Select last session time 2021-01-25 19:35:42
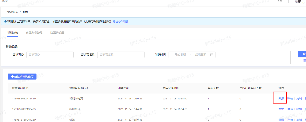 click(x=175, y=99)
